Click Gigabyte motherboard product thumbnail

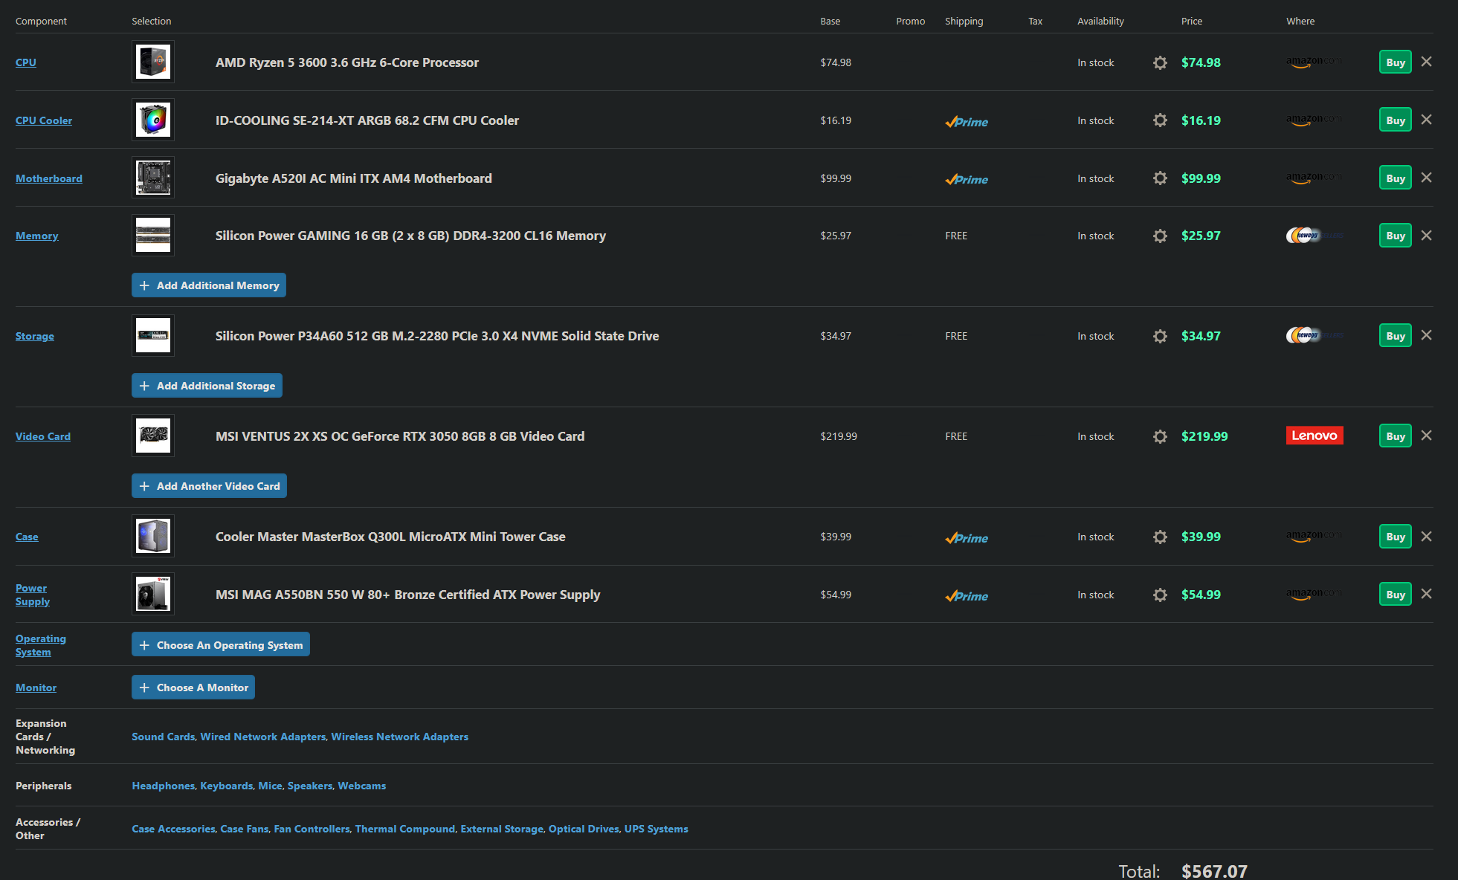click(153, 178)
